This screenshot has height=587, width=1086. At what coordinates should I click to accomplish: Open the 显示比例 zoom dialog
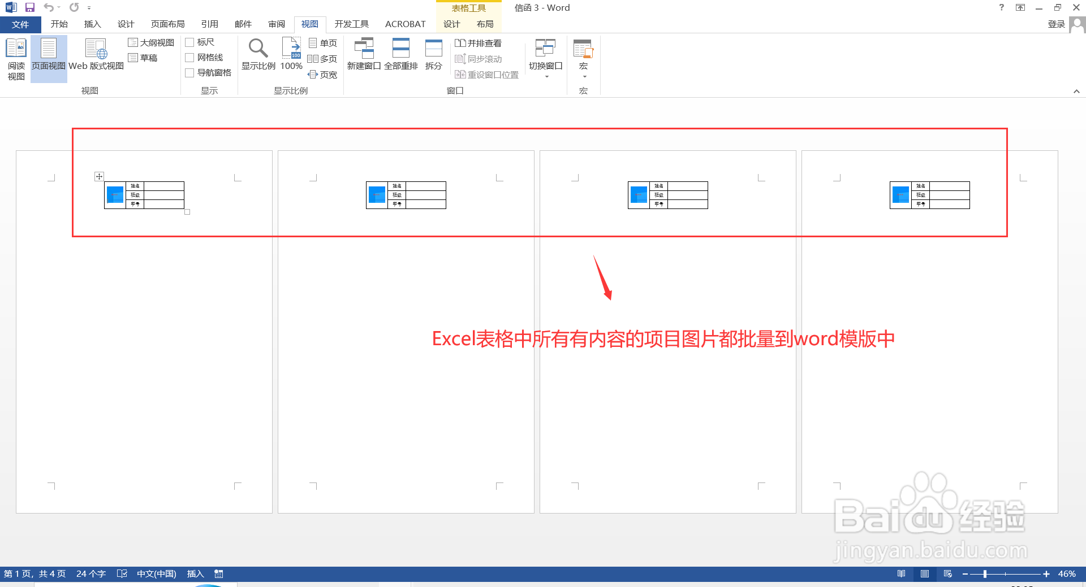[258, 54]
